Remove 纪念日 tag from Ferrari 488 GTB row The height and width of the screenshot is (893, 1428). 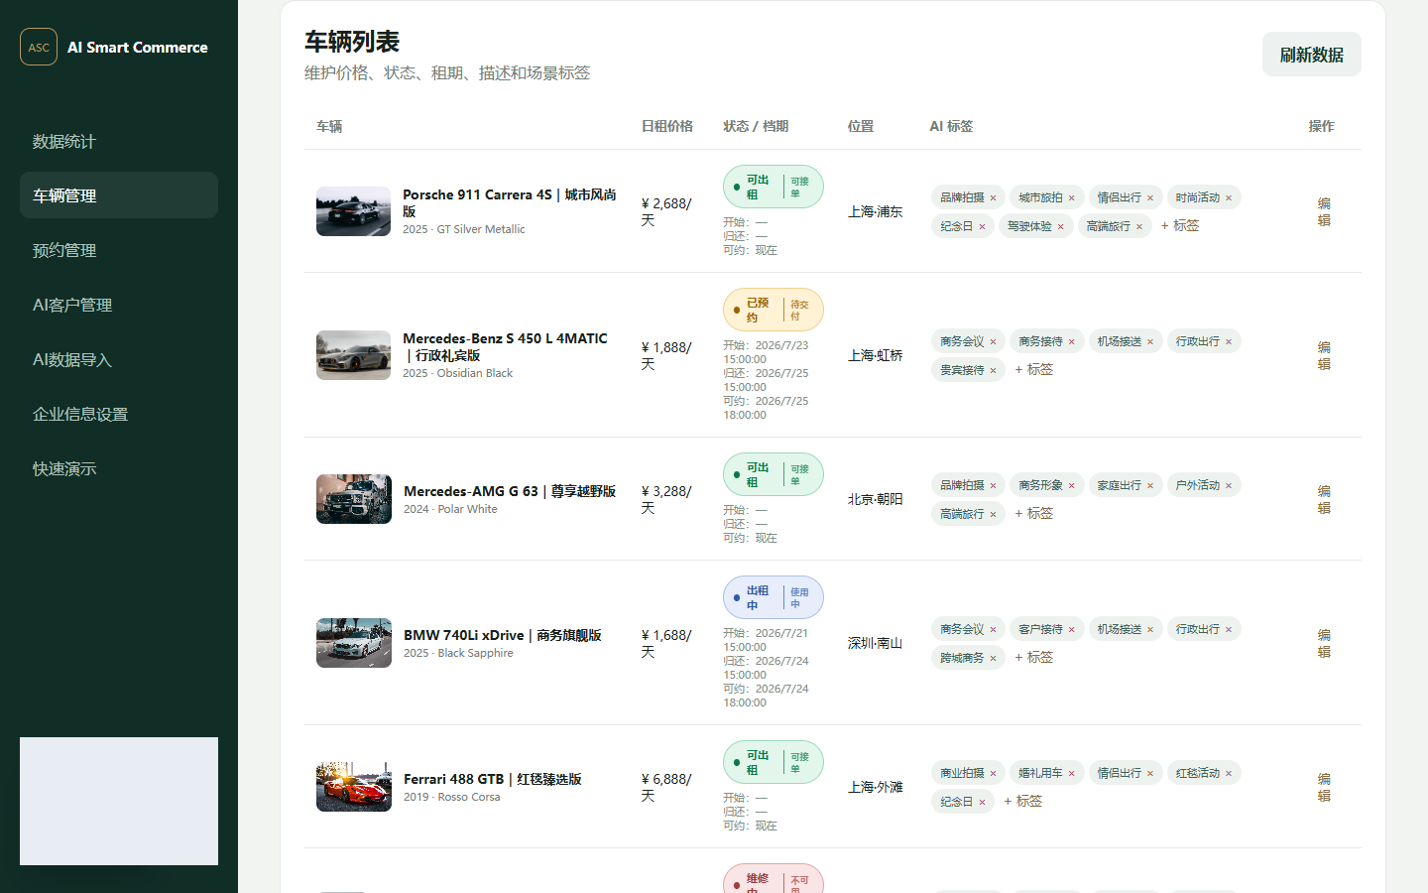click(982, 802)
